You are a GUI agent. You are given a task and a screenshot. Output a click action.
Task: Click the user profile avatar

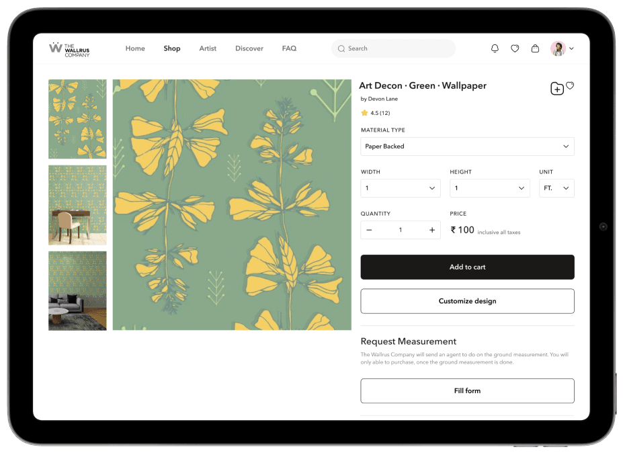tap(558, 48)
